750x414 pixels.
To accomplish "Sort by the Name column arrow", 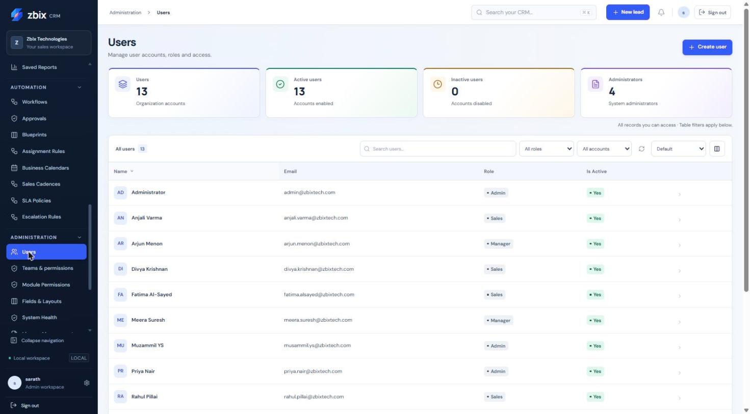I will [132, 171].
